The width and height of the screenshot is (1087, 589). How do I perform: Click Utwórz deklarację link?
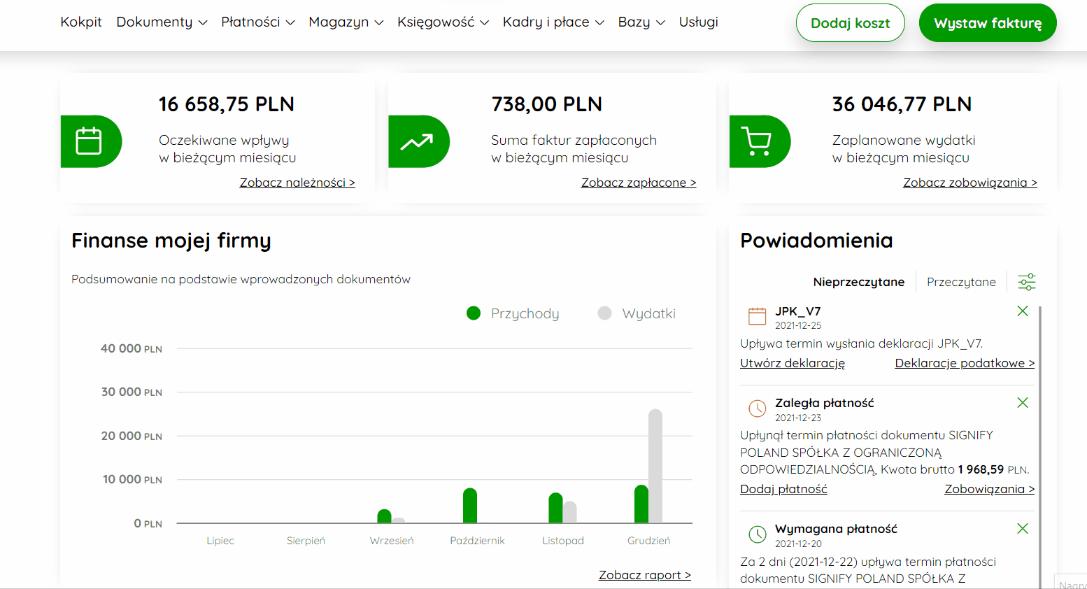pos(793,363)
